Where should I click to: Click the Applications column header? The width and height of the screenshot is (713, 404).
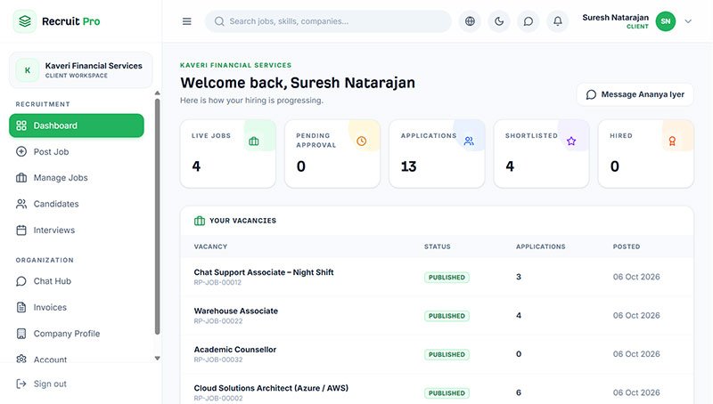[541, 246]
